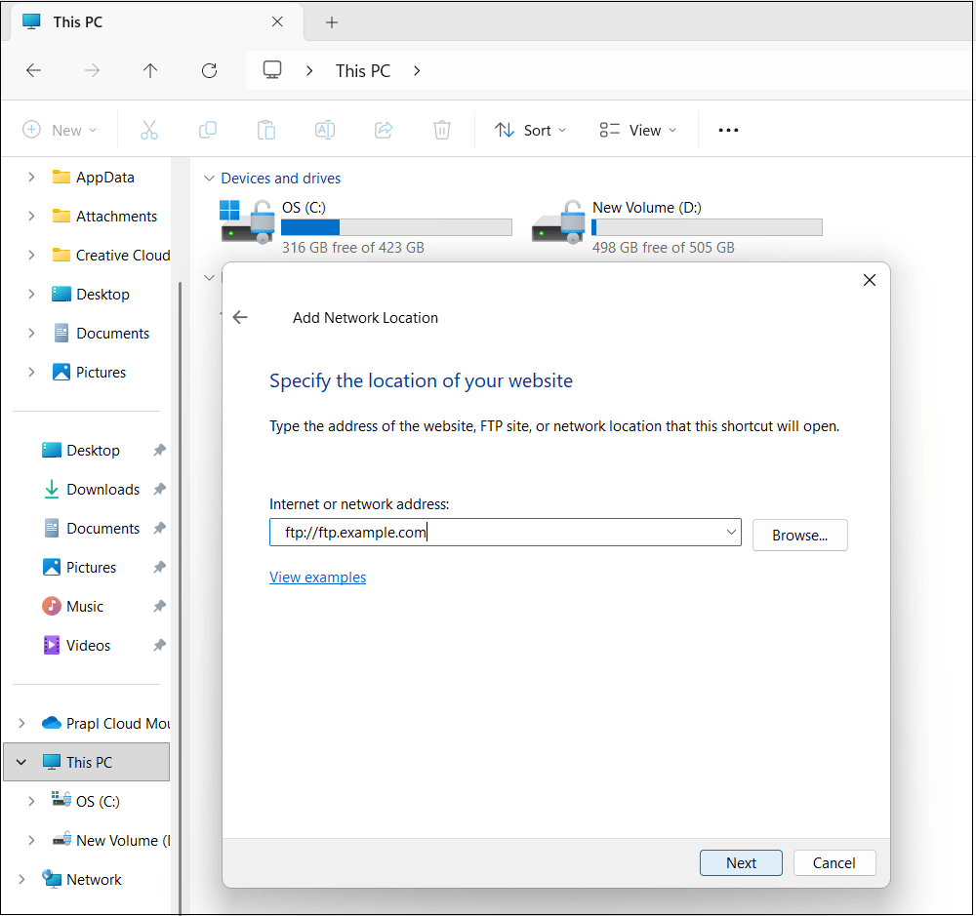Expand the Network tree node

click(21, 879)
